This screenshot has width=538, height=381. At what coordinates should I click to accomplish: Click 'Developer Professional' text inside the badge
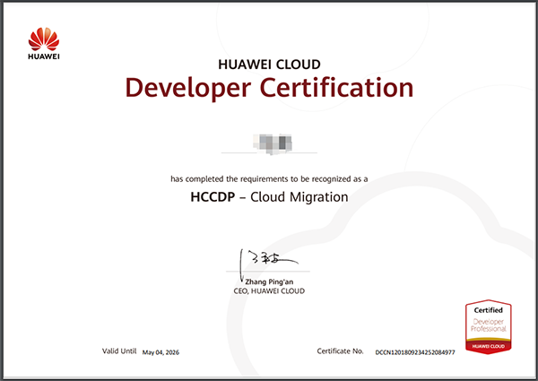[x=487, y=325]
